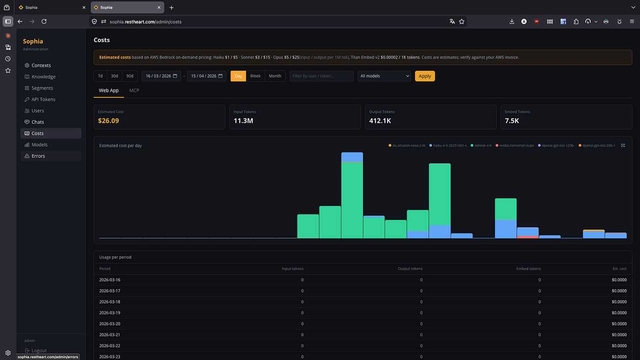The height and width of the screenshot is (360, 640).
Task: Select Day granularity
Action: [x=238, y=76]
